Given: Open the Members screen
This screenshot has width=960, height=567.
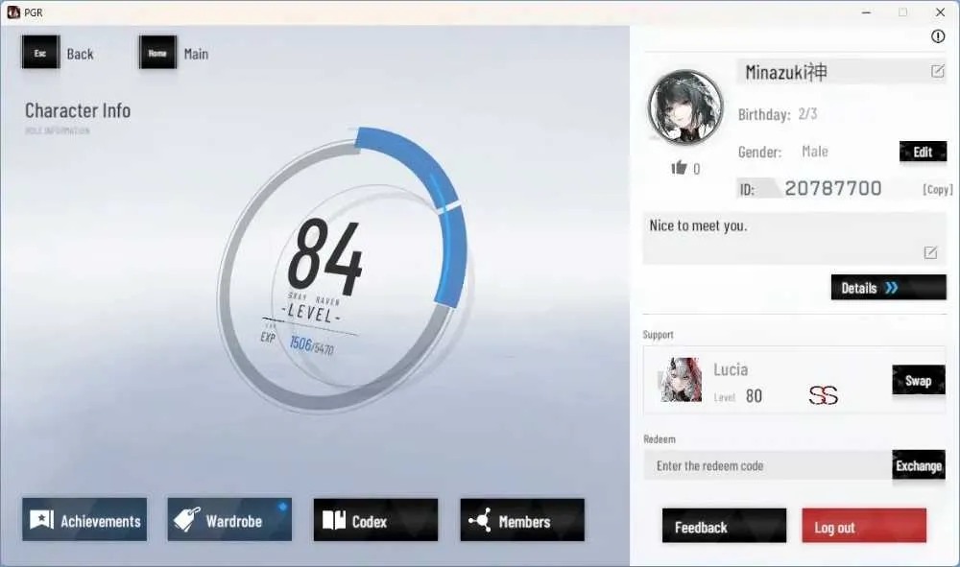Looking at the screenshot, I should click(522, 521).
